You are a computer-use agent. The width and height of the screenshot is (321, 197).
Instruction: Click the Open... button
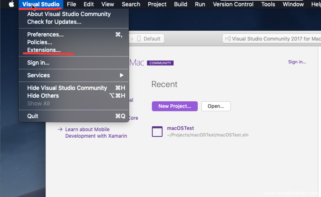(x=216, y=106)
